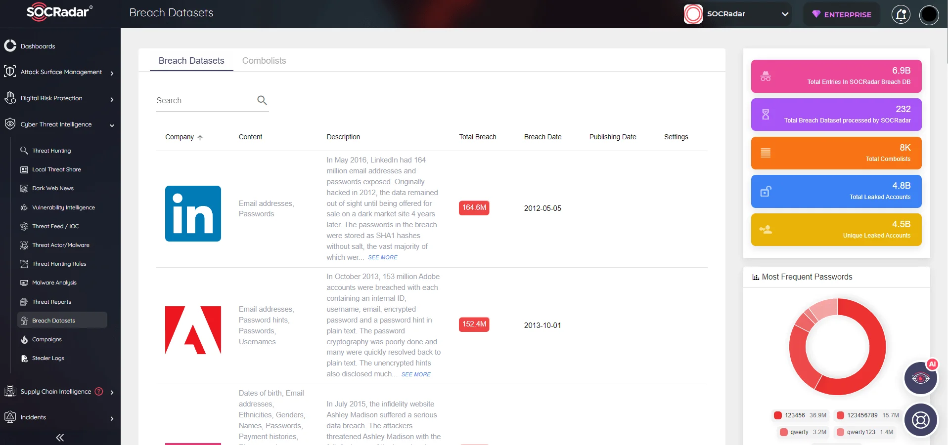
Task: Expand Attack Surface Management menu
Action: click(112, 73)
